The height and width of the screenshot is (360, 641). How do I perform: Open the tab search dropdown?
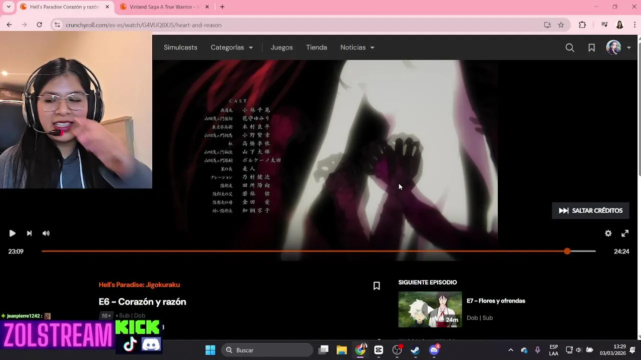click(x=8, y=7)
